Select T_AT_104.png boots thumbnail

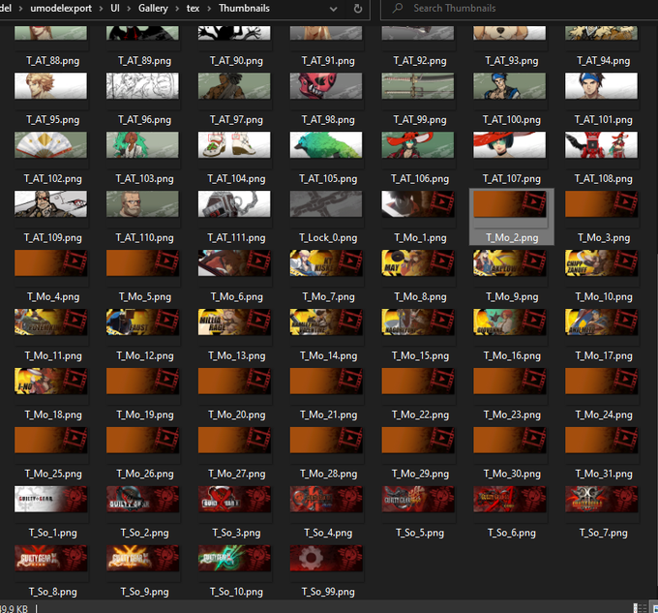tap(234, 145)
